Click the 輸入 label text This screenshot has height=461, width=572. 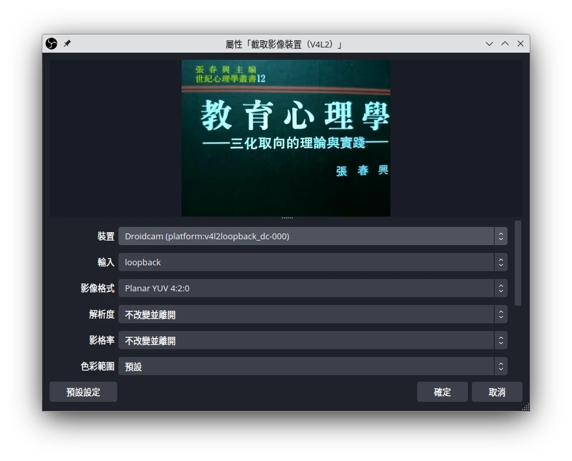pyautogui.click(x=106, y=262)
